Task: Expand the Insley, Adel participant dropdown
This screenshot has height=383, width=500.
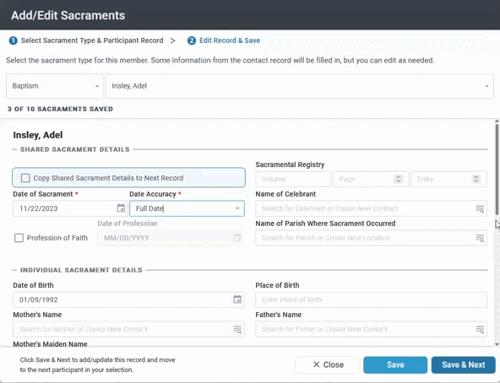Action: [300, 86]
